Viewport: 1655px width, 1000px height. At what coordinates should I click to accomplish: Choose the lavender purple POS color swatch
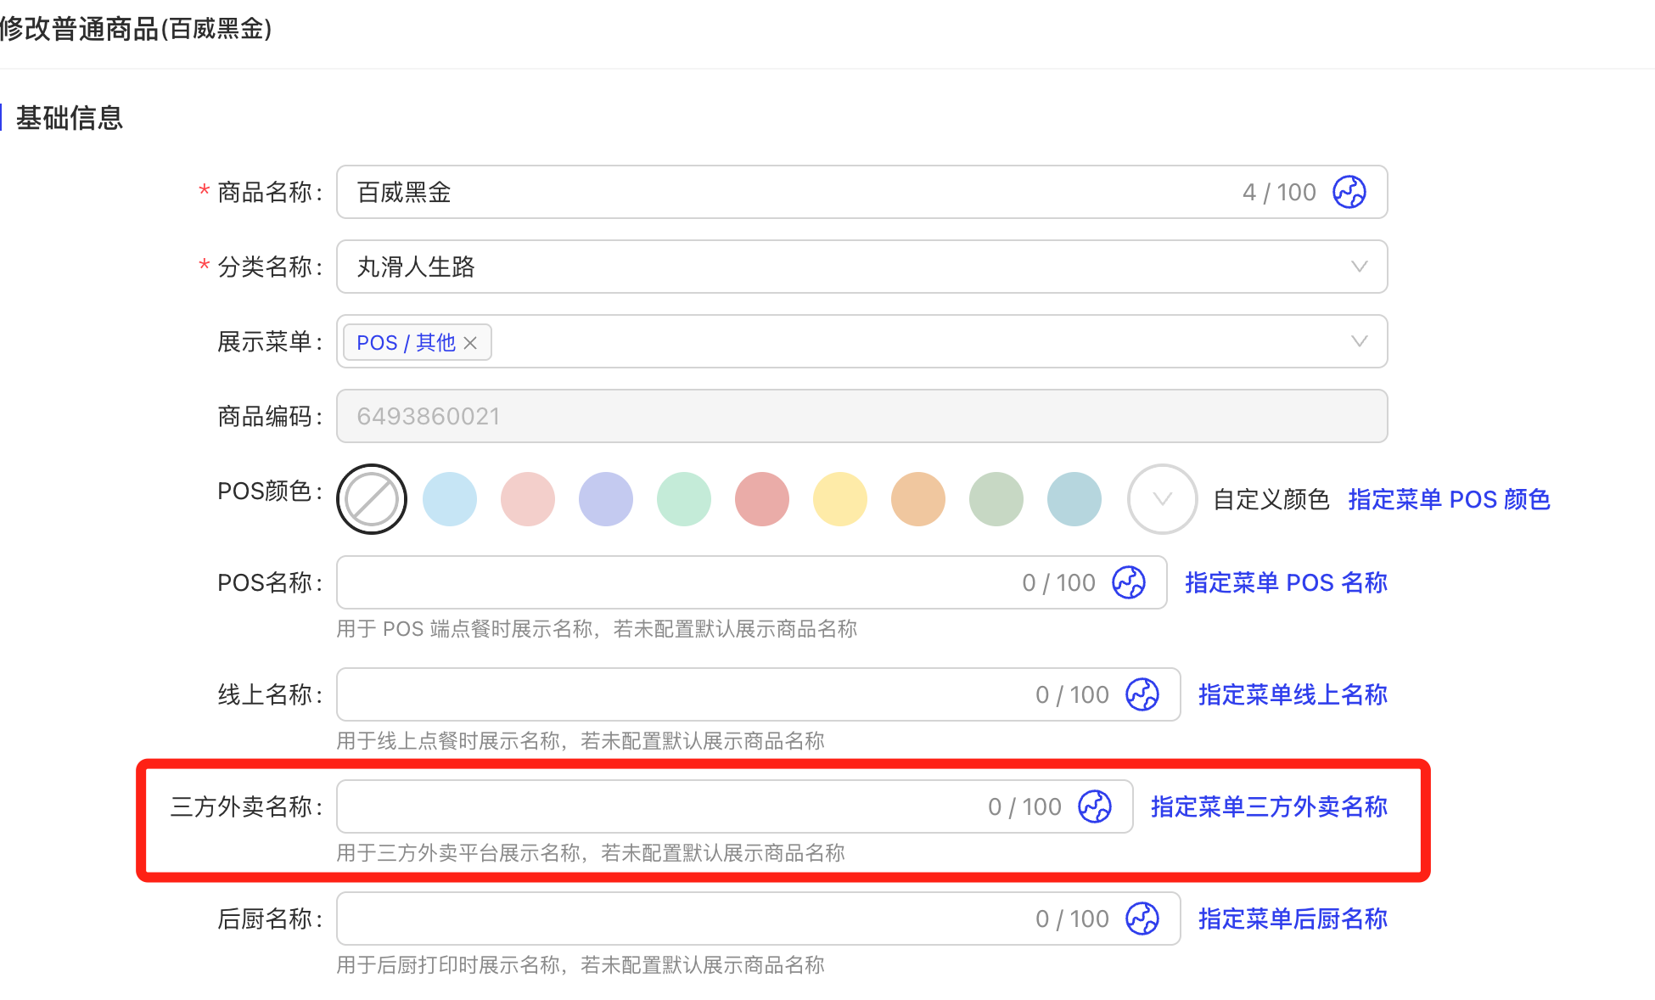606,499
